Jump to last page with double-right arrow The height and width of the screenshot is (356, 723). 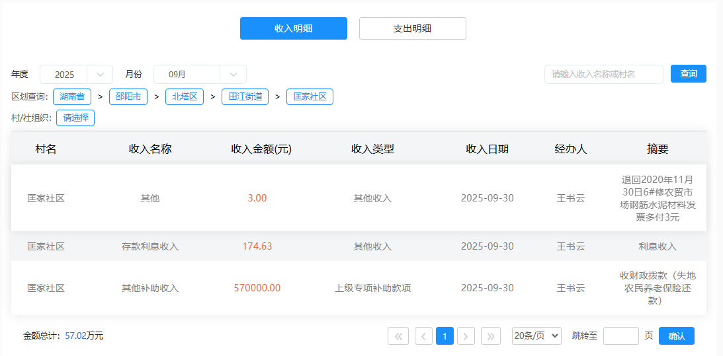click(x=490, y=336)
